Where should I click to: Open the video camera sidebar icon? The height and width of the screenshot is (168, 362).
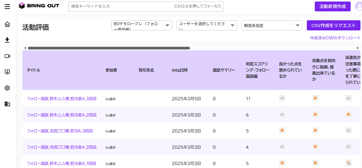[7, 56]
